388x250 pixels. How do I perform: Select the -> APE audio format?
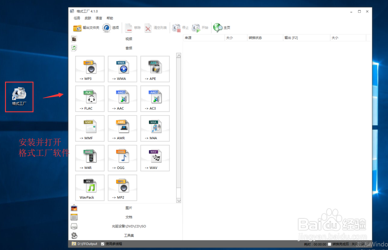coord(155,69)
